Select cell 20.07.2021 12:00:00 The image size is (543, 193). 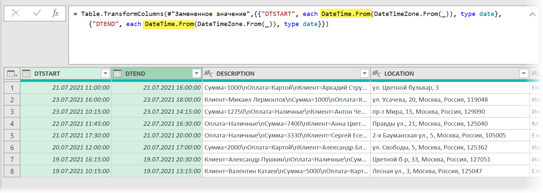[x=66, y=147]
